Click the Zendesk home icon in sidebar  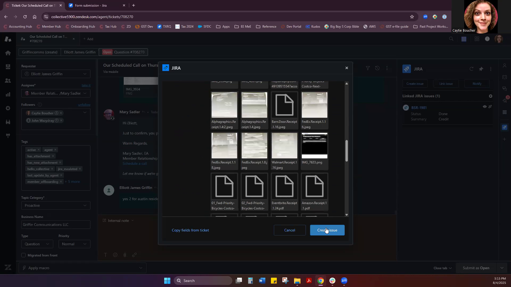pos(8,53)
